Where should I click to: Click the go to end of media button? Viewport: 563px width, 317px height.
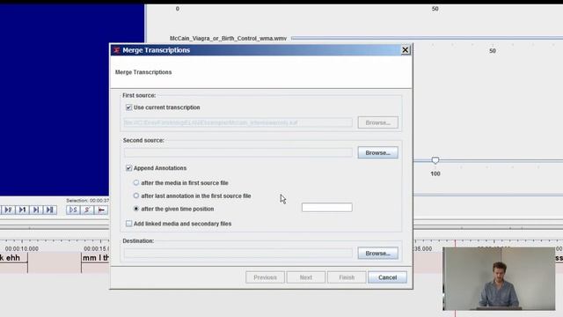point(50,210)
